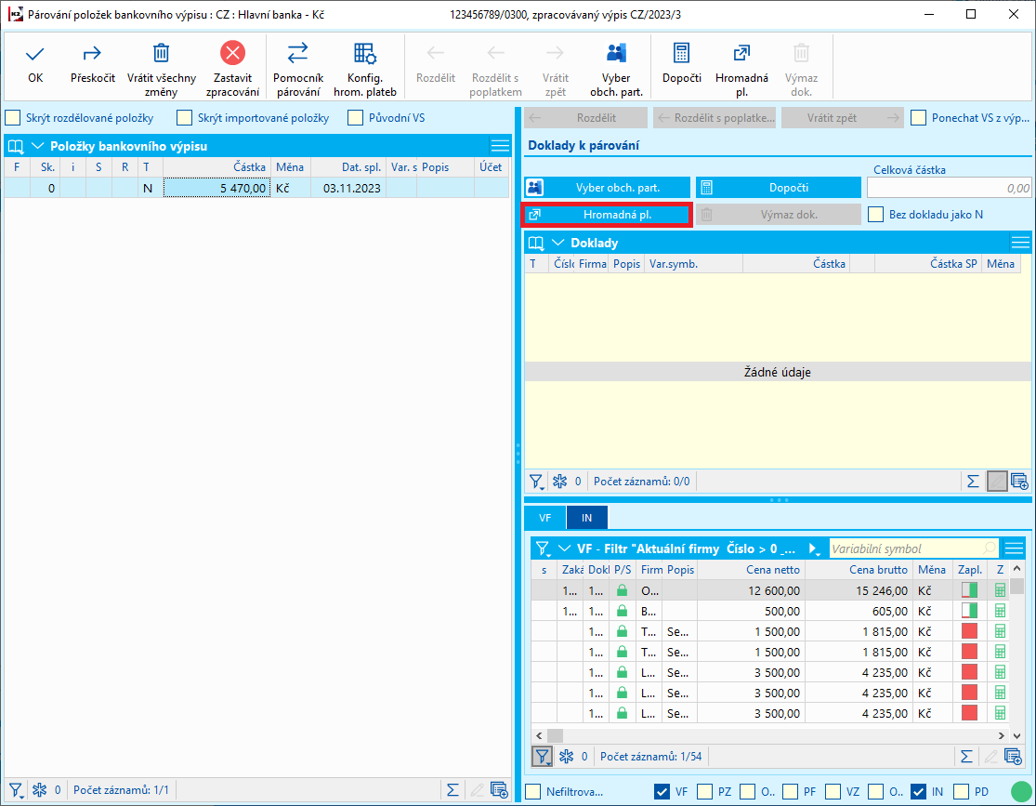Viewport: 1036px width, 806px height.
Task: Click Vyber obch. part. blue button
Action: (607, 188)
